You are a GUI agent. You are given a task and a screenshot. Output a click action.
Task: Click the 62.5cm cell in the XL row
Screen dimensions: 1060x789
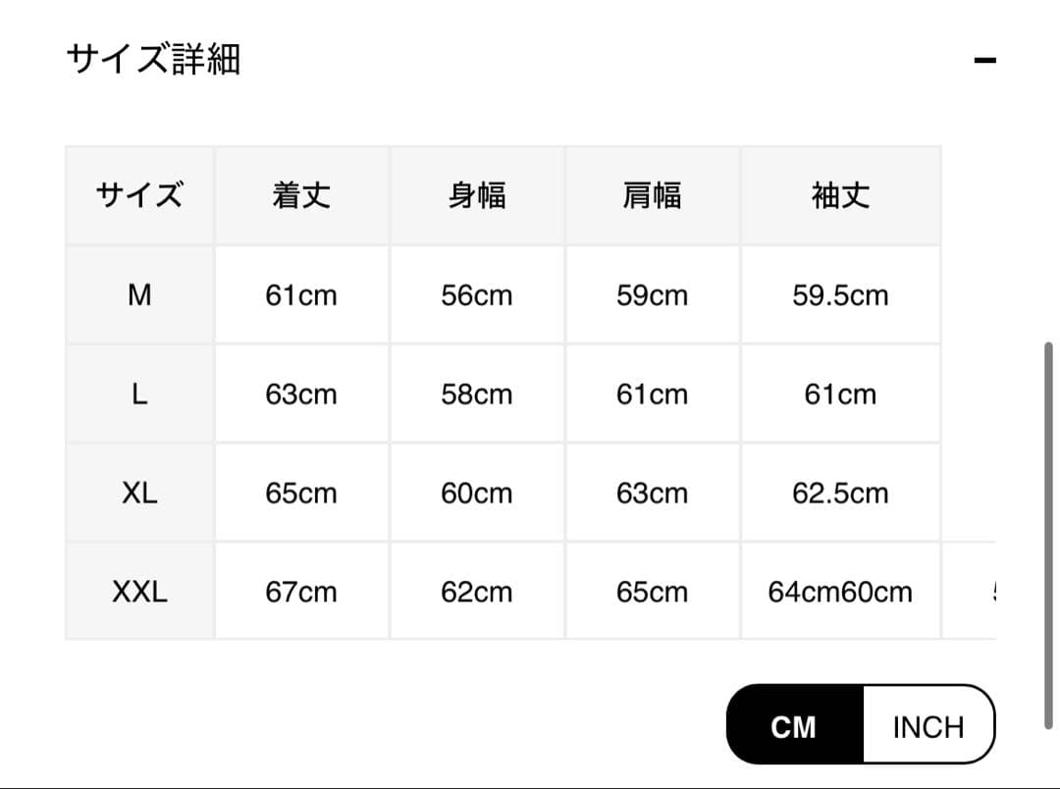[840, 493]
